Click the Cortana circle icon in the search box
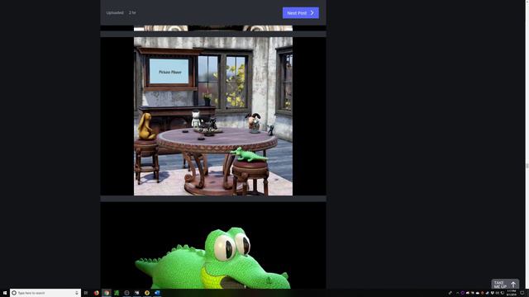This screenshot has width=529, height=297. [14, 293]
